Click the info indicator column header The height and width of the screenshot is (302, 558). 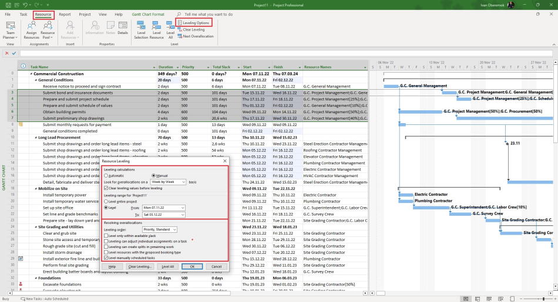pyautogui.click(x=23, y=66)
